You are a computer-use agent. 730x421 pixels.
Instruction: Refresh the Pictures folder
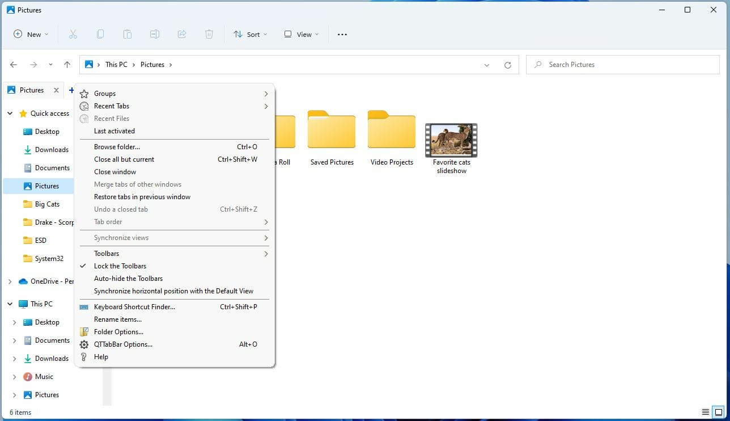point(507,64)
